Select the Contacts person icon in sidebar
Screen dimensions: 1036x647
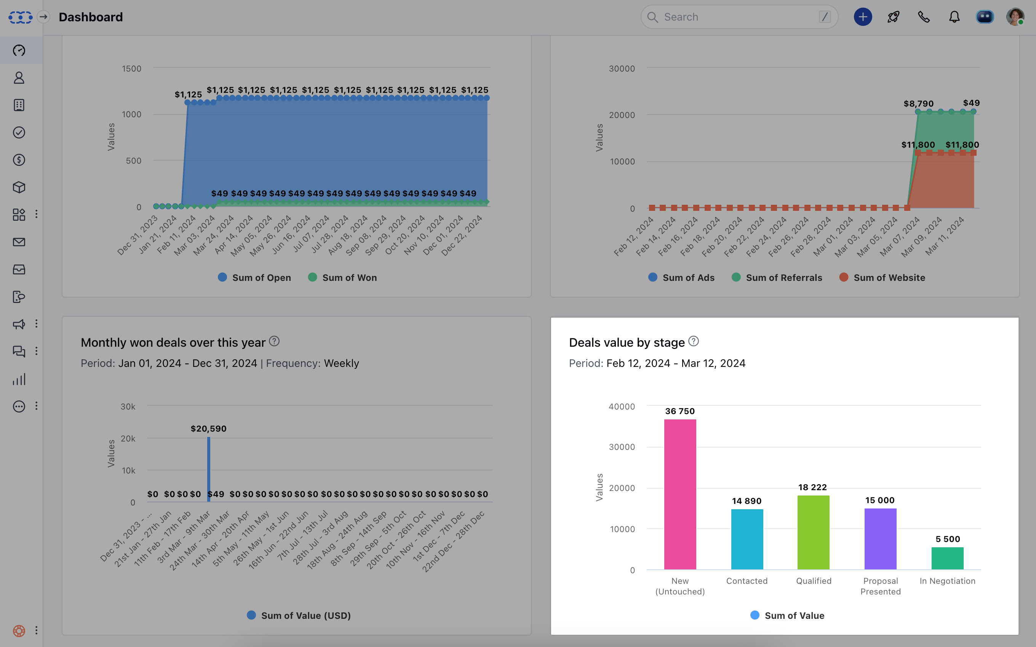[19, 78]
